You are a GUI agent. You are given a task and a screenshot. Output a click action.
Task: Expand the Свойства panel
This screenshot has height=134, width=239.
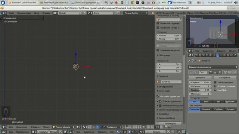coord(158,114)
